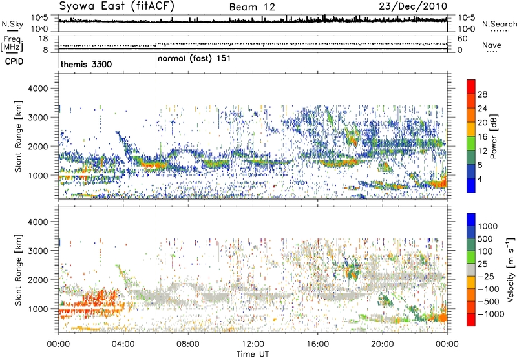Click the '4000' tick of the Power panel
Viewport: 517px width, 358px height.
(37, 89)
